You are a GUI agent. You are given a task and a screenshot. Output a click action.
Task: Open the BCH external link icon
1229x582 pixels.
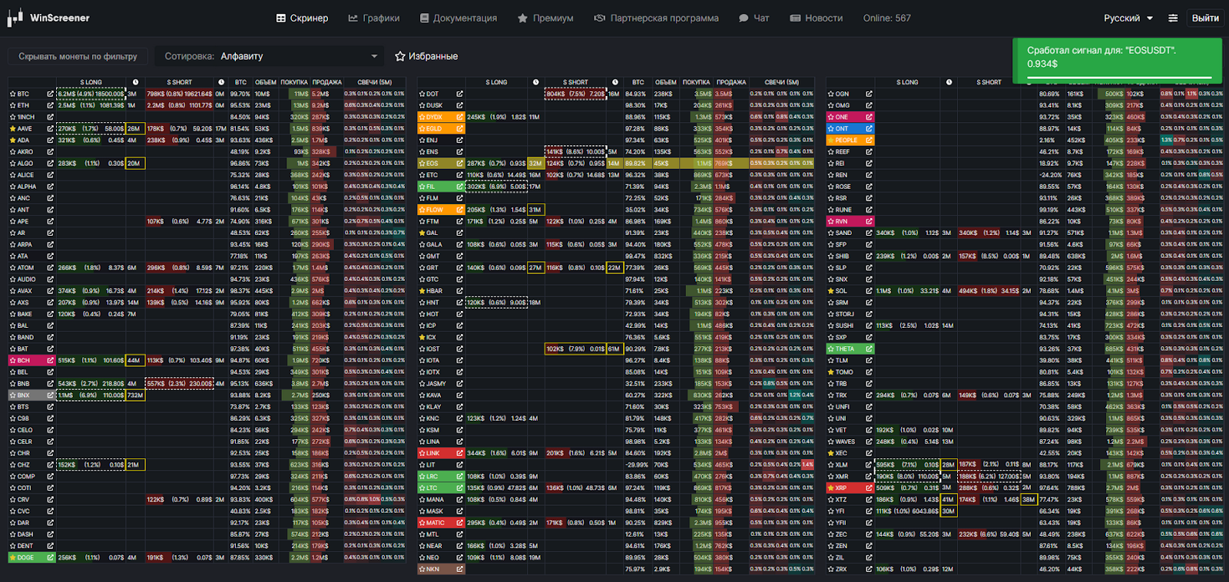(50, 360)
